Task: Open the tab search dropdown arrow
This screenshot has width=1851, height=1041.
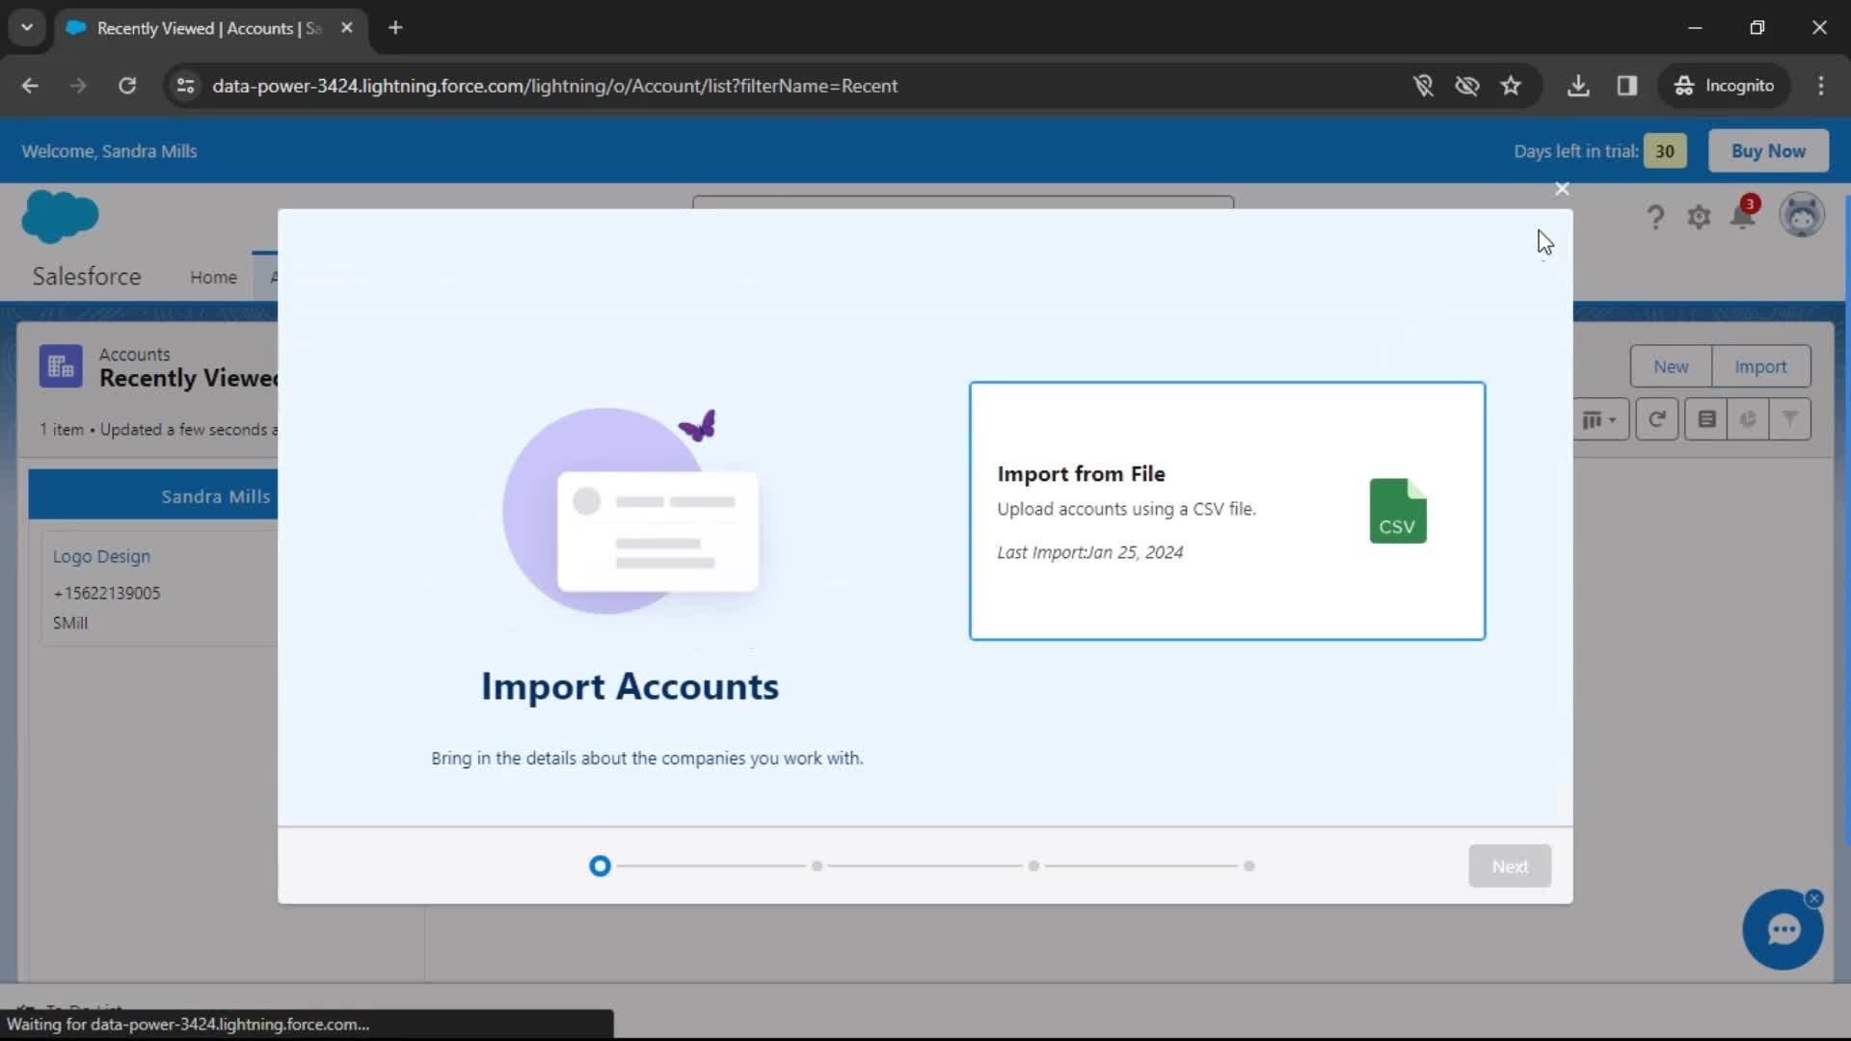Action: click(x=27, y=27)
